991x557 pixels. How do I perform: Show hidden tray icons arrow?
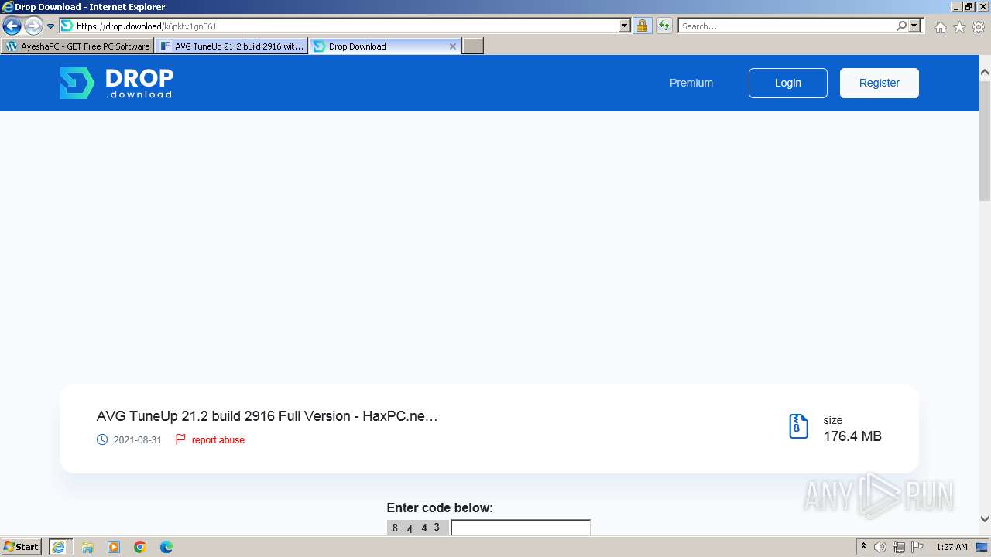tap(863, 547)
